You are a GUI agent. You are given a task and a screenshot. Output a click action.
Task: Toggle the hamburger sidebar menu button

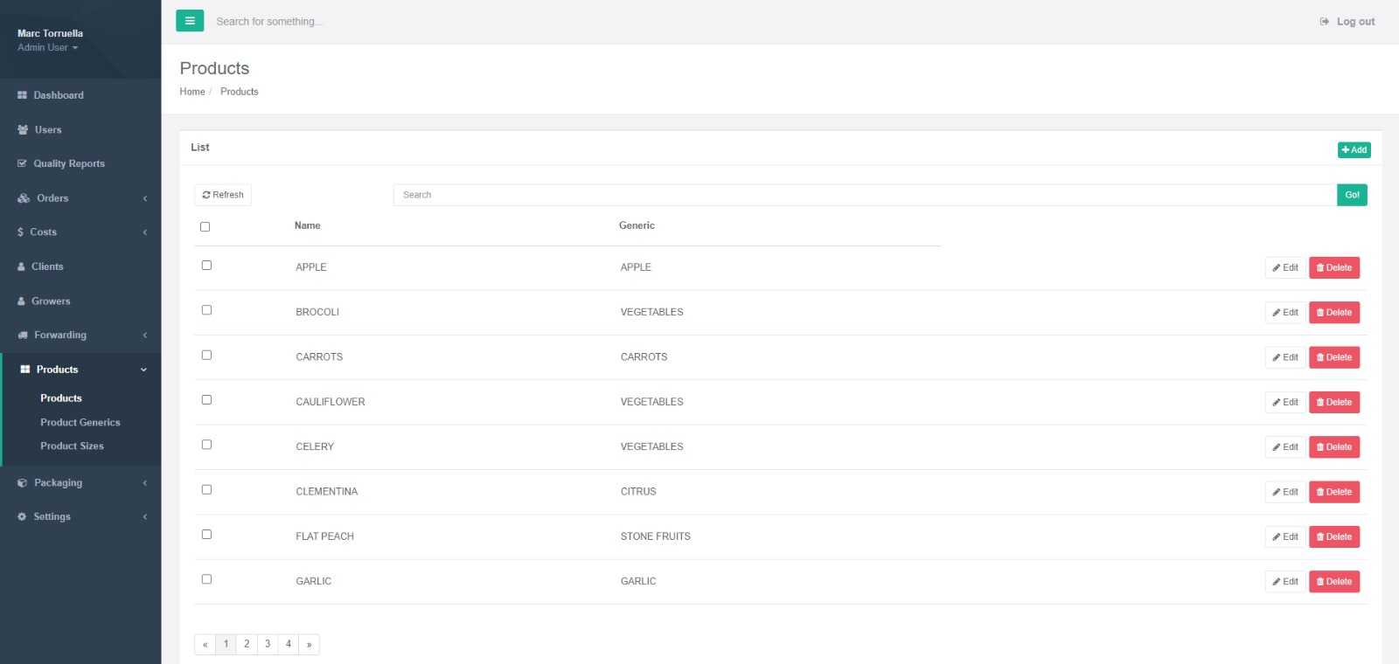click(190, 21)
